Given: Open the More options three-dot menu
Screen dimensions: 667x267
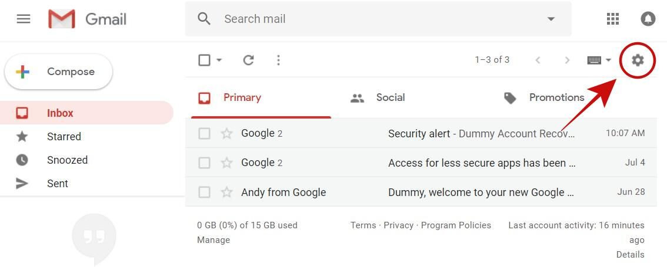Looking at the screenshot, I should 278,60.
